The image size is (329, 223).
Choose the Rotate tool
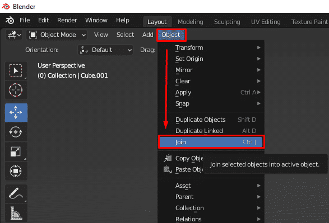tap(16, 132)
